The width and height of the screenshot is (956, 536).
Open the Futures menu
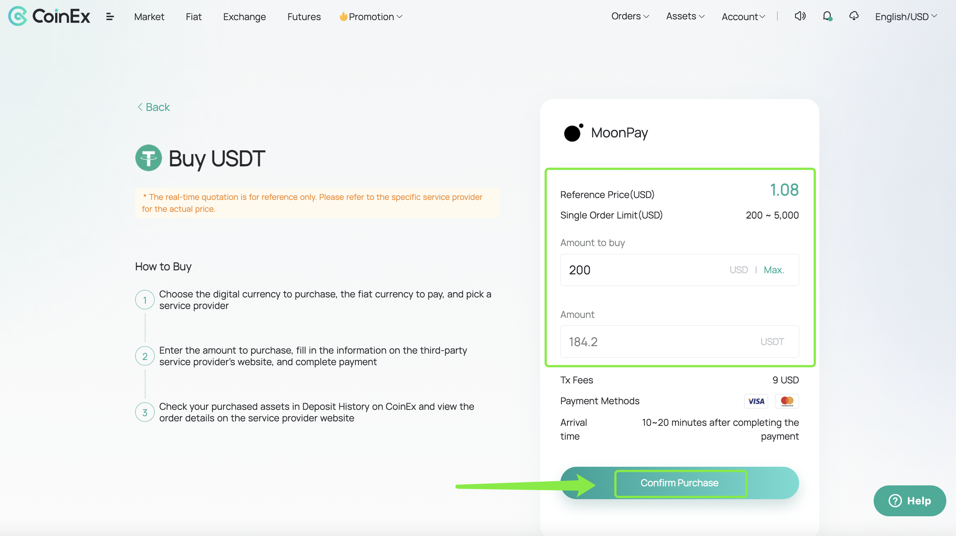(x=304, y=17)
